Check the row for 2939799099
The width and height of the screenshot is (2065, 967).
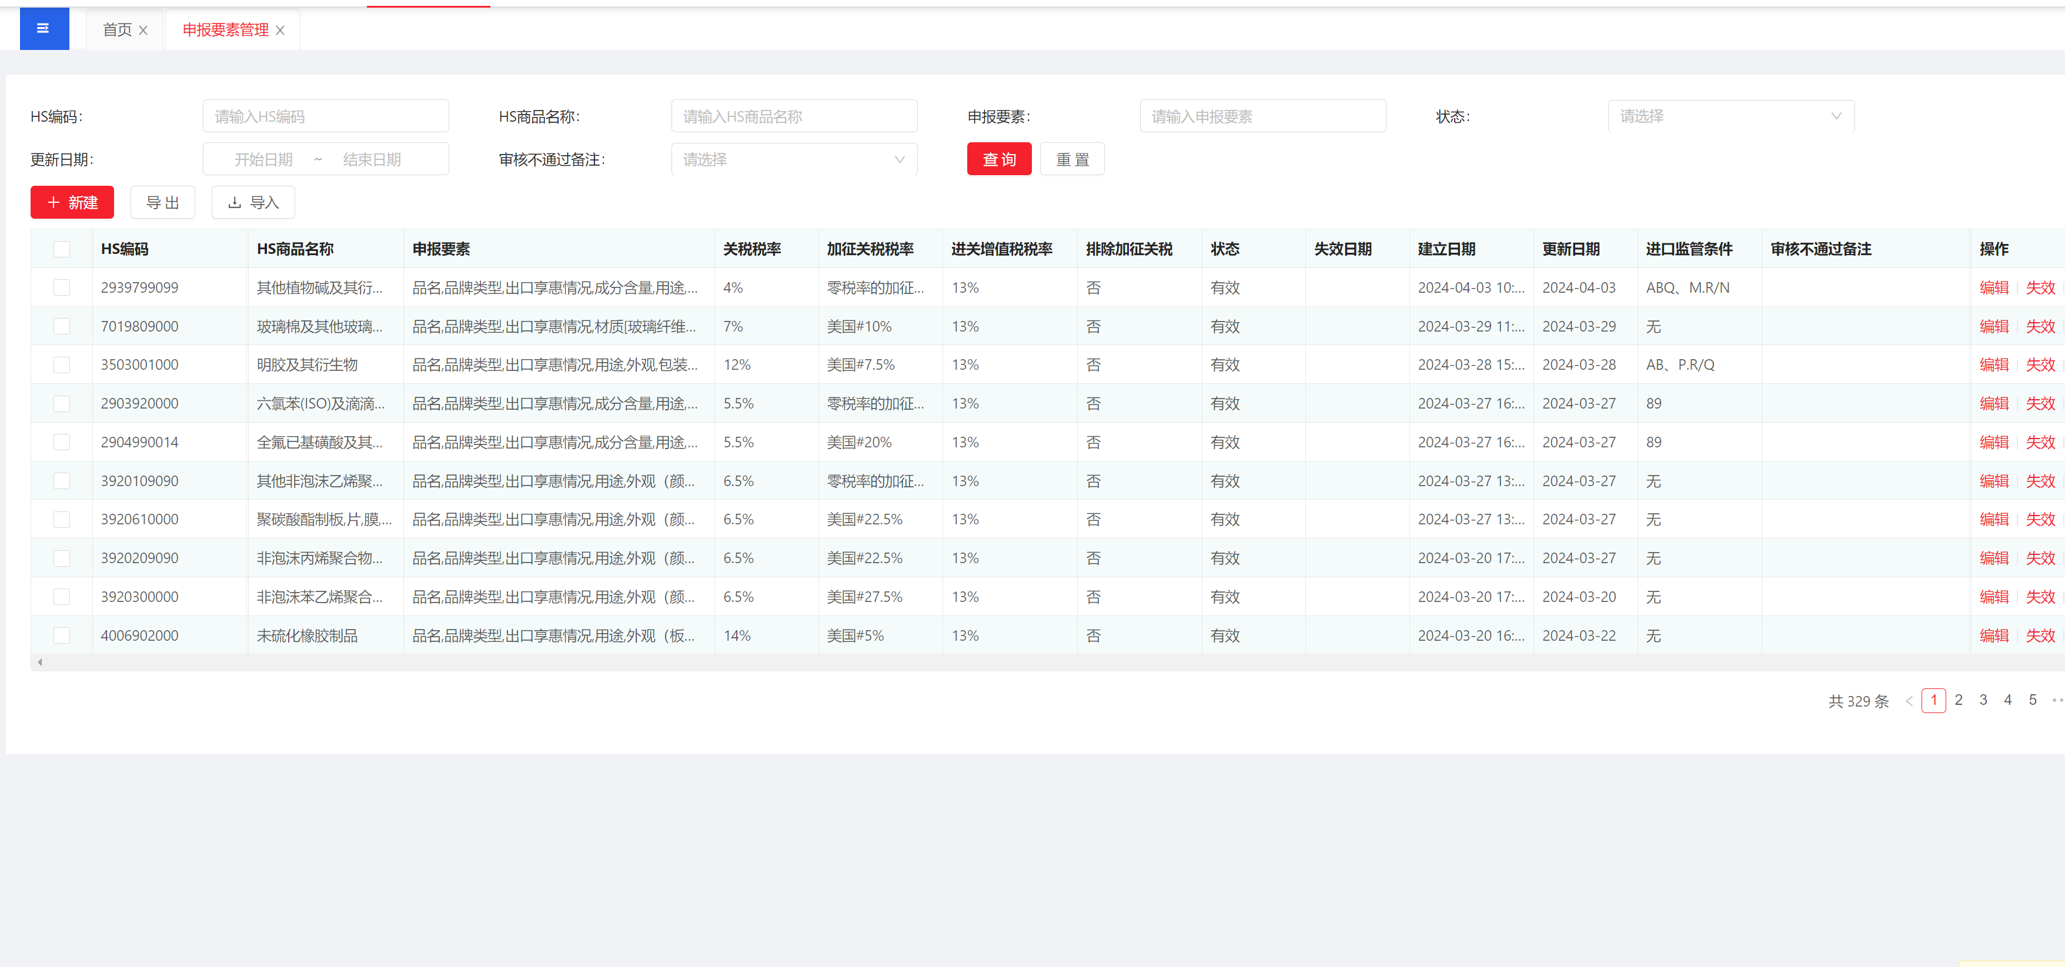click(x=62, y=287)
